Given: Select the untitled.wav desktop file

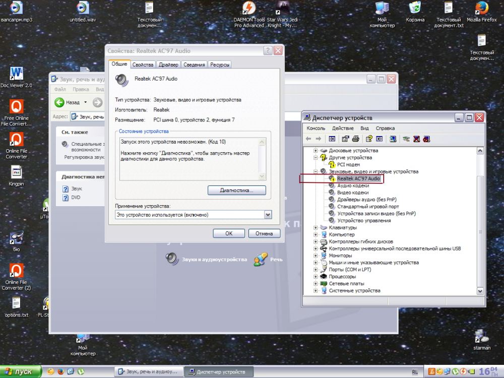Looking at the screenshot, I should (x=83, y=12).
